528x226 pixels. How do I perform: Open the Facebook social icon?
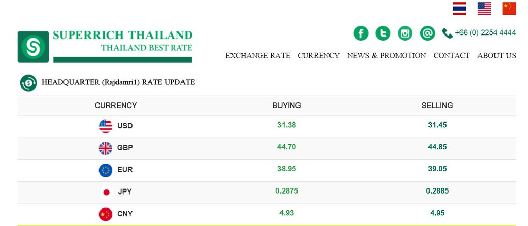[x=360, y=33]
